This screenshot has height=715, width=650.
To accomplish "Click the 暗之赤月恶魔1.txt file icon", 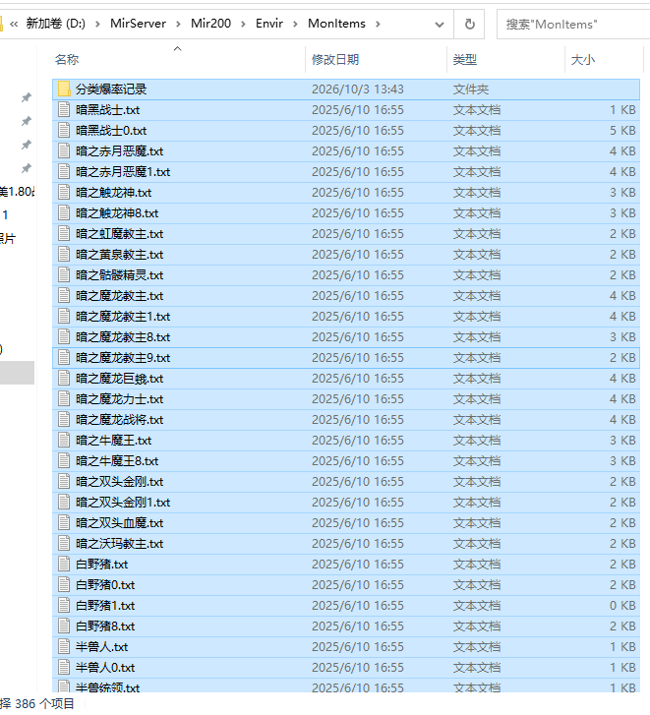I will pos(64,171).
